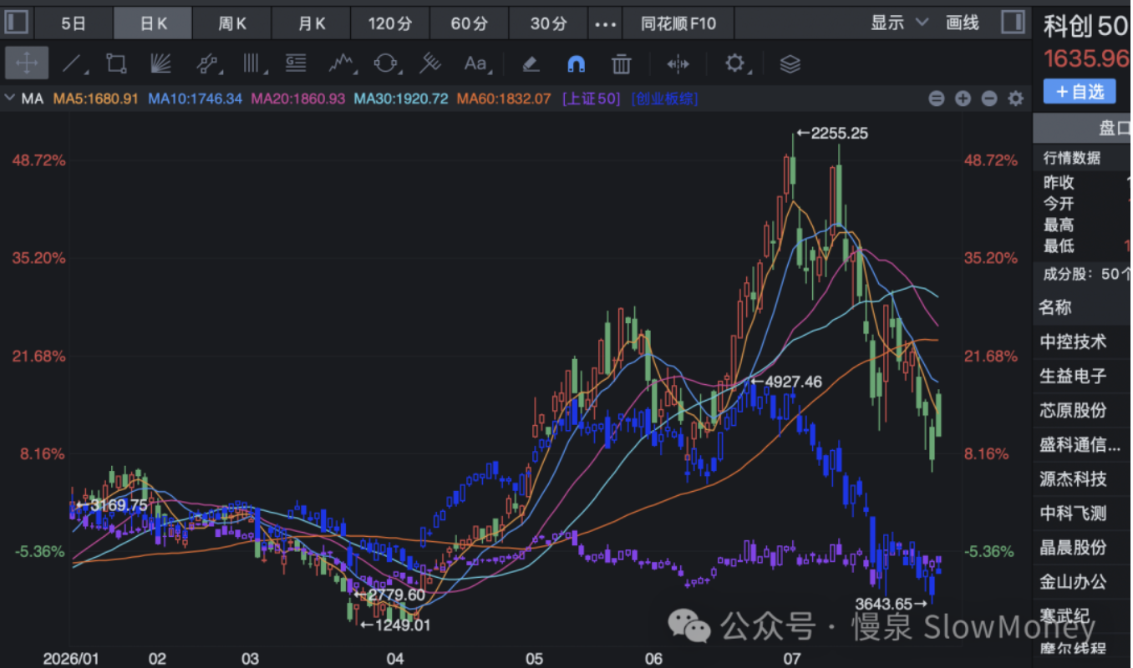The image size is (1133, 668).
Task: Select the circle cycle drawing tool
Action: tap(386, 63)
